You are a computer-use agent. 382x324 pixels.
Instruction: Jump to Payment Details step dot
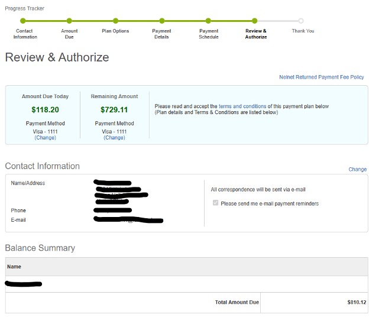[x=161, y=21]
